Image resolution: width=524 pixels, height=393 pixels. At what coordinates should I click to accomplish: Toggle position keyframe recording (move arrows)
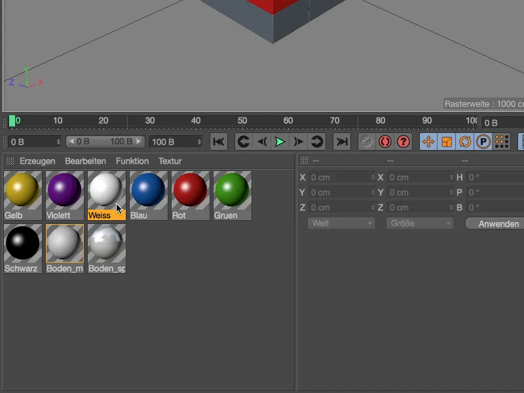(x=428, y=141)
